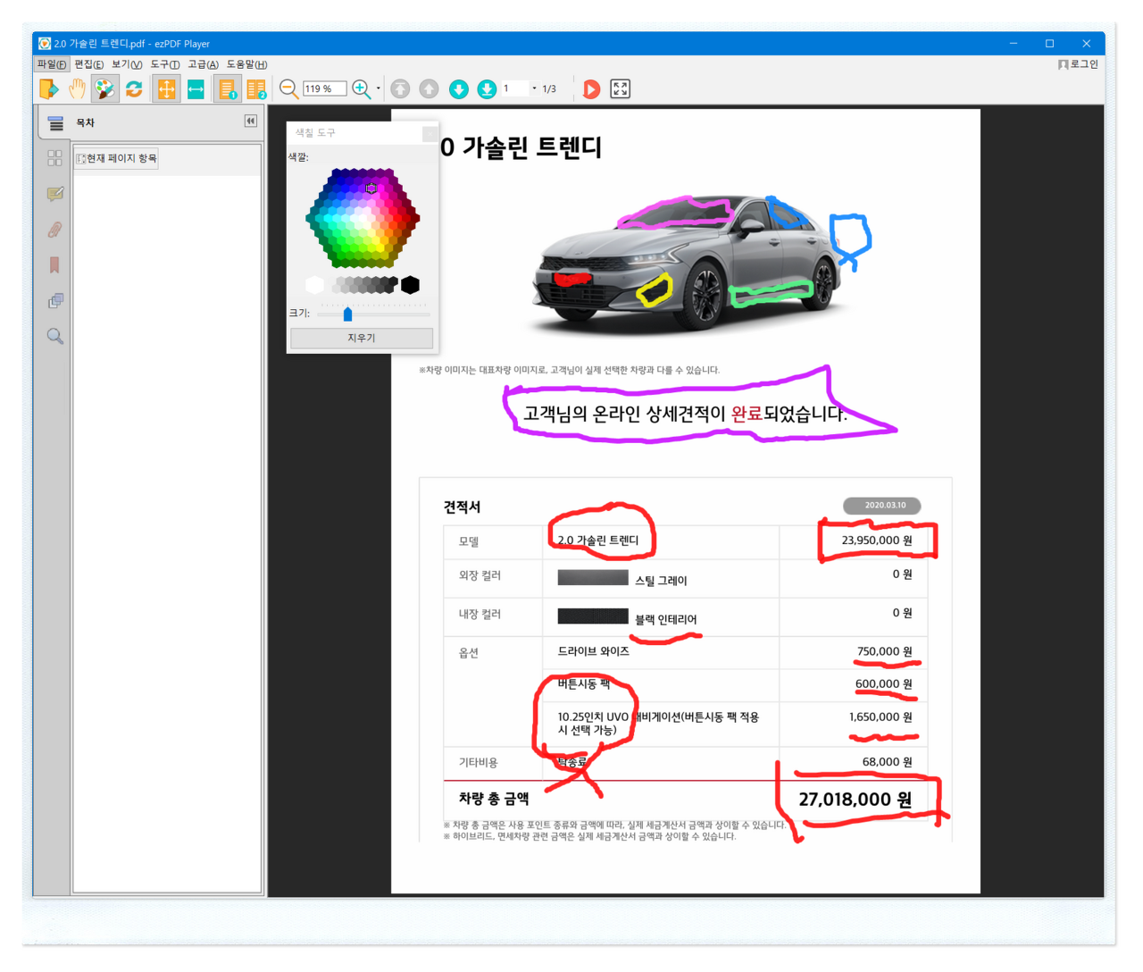Enable fit-to-page view mode
This screenshot has width=1143, height=972.
(x=166, y=88)
